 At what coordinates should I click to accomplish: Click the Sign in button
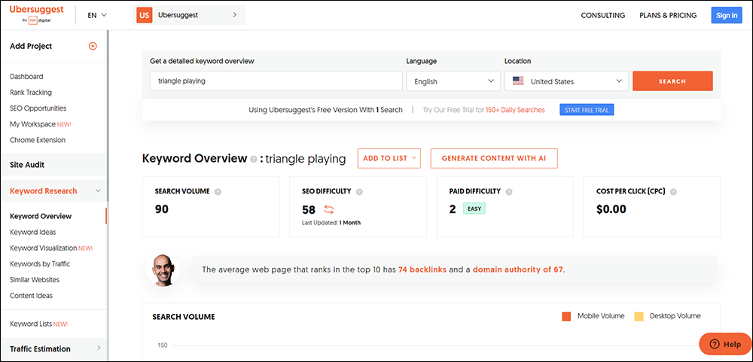coord(727,15)
